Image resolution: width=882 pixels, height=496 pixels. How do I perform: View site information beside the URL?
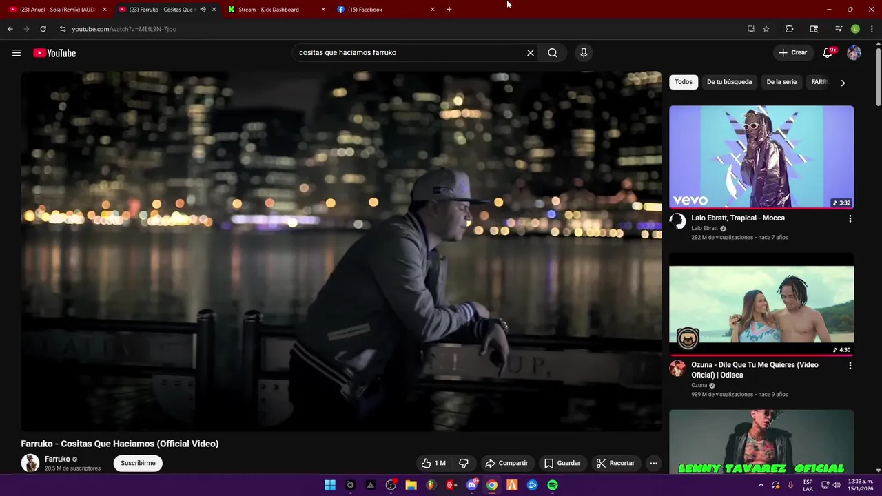pos(63,29)
